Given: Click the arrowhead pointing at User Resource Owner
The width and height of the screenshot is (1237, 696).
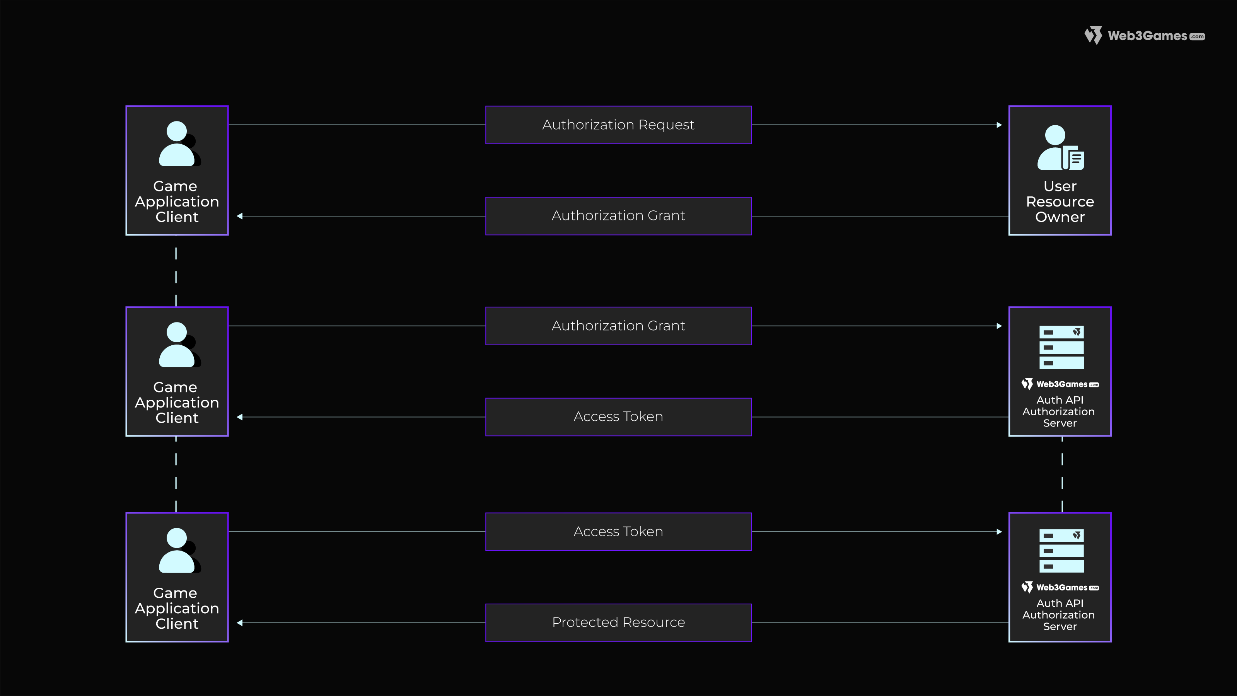Looking at the screenshot, I should (x=999, y=125).
